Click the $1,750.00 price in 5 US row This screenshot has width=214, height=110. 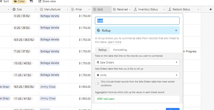[x=85, y=16]
